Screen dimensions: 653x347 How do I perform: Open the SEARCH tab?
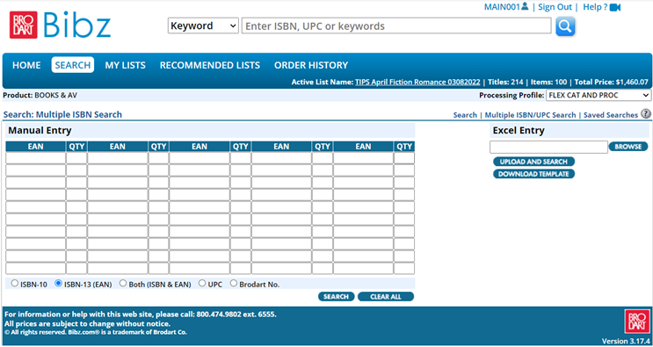tap(73, 65)
